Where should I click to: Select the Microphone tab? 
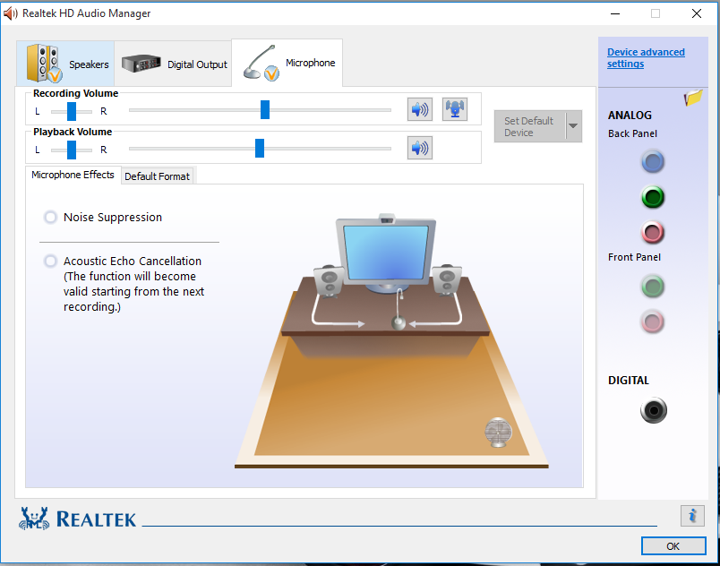(x=287, y=63)
